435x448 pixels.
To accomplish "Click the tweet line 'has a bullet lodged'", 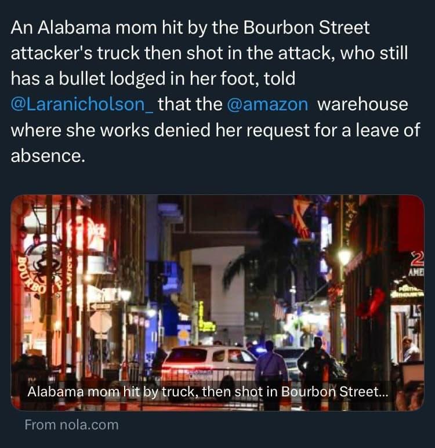I will click(x=153, y=78).
